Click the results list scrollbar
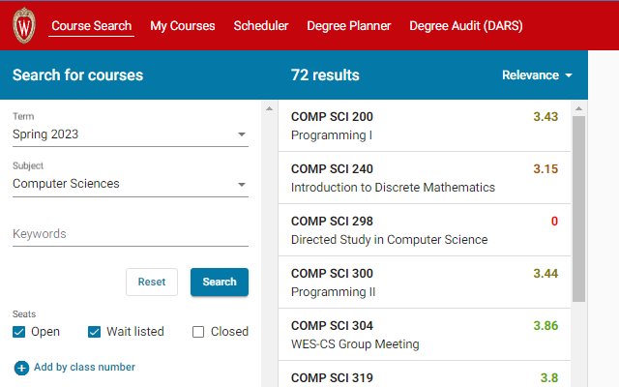619x387 pixels. (x=578, y=208)
